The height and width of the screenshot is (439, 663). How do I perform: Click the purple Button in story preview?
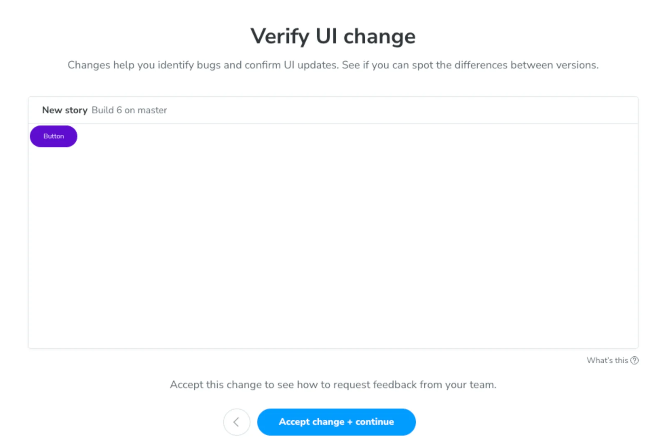tap(54, 136)
